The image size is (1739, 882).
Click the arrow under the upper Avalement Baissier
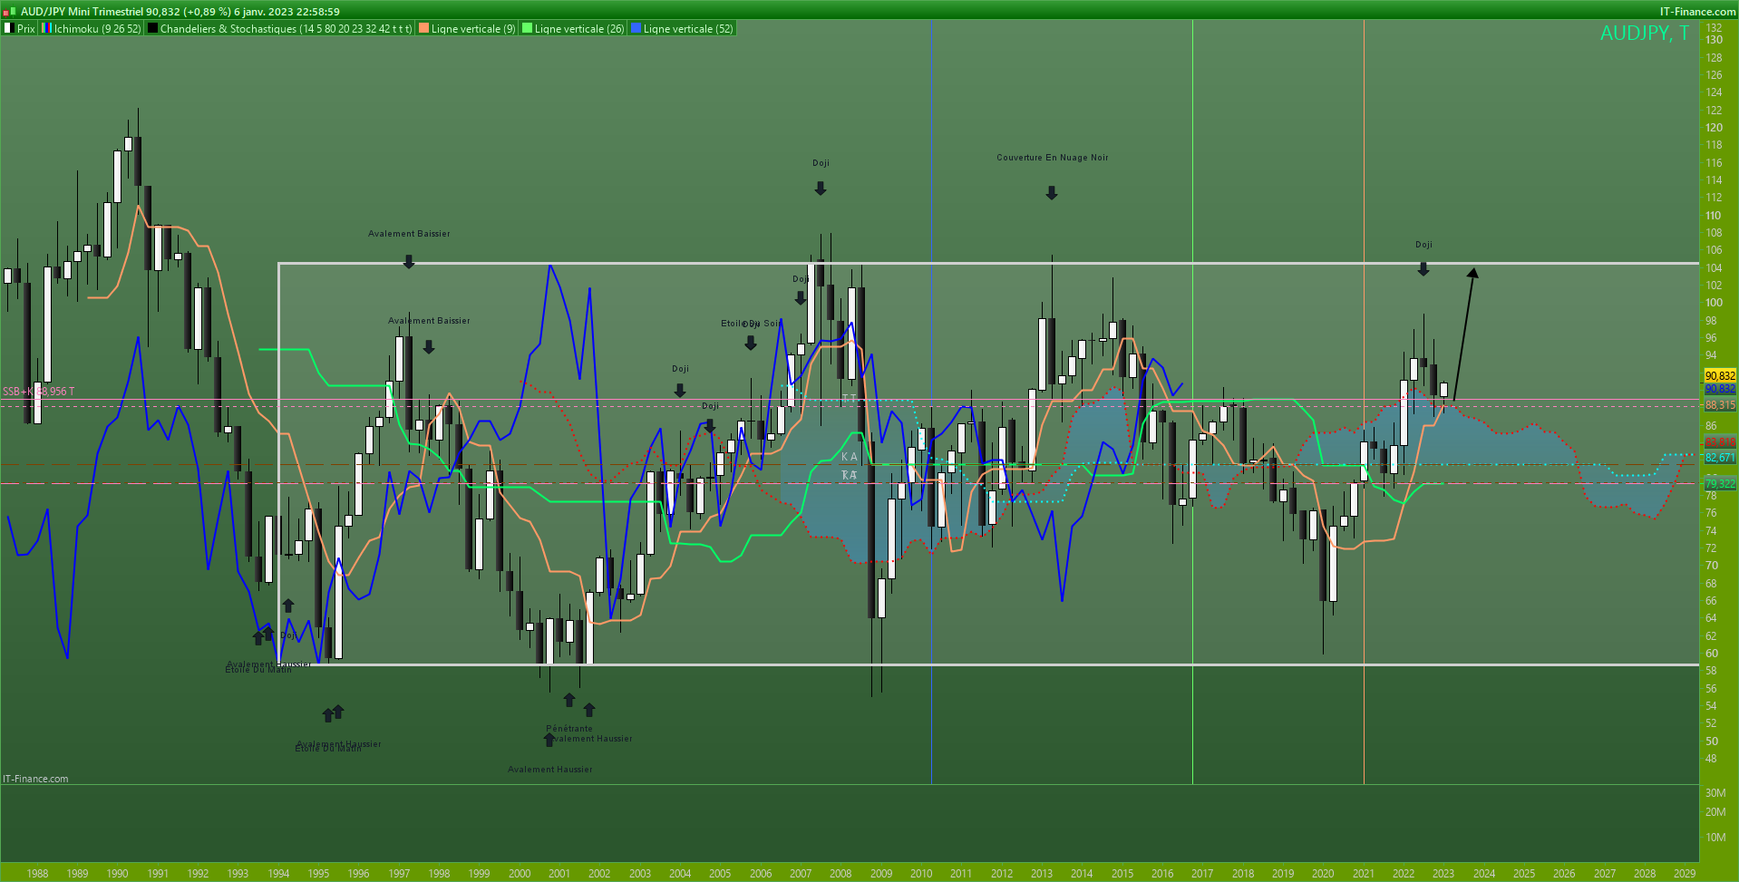point(409,262)
